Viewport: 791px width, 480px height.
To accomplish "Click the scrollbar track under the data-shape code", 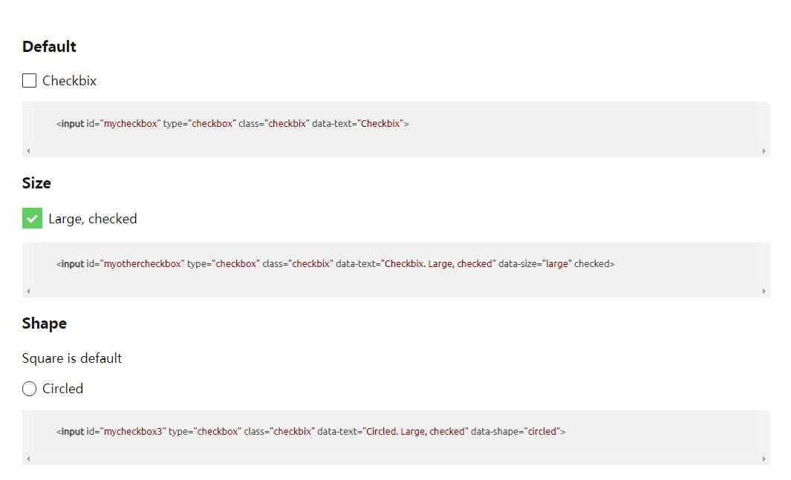I will [396, 458].
